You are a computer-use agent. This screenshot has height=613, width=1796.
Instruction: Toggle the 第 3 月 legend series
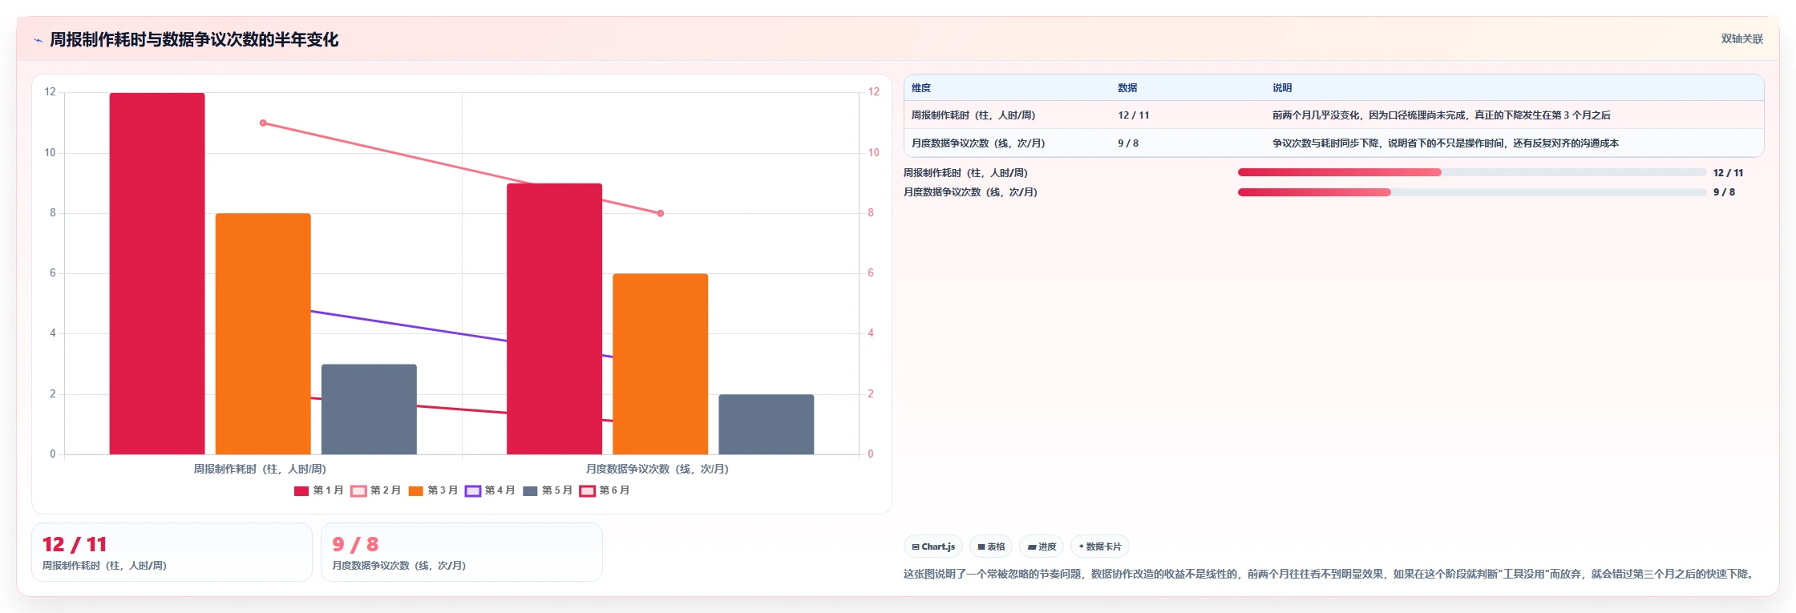433,490
